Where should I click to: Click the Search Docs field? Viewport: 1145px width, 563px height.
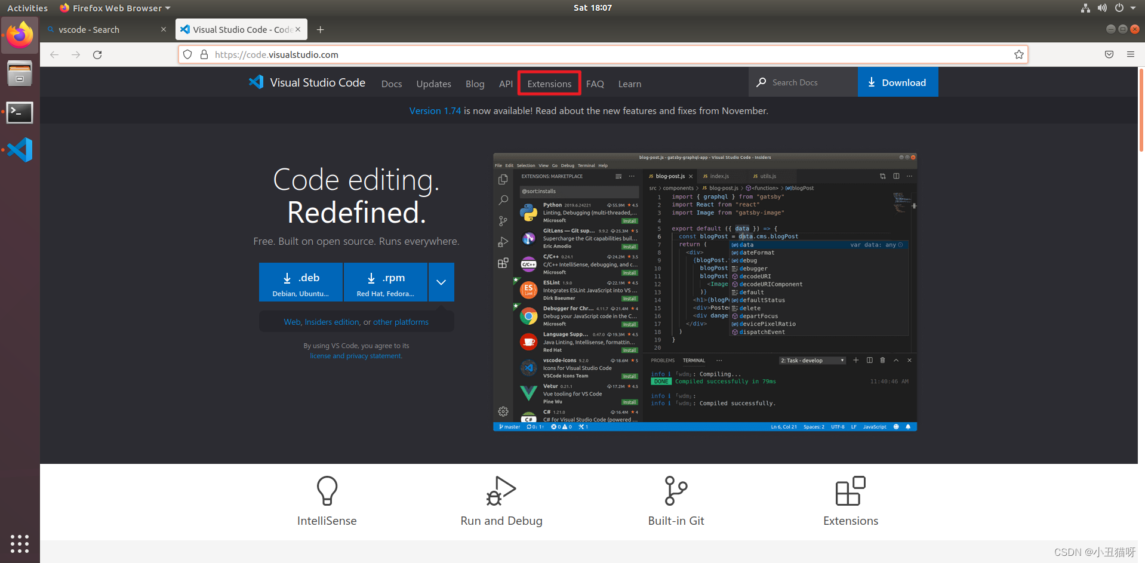coord(803,82)
